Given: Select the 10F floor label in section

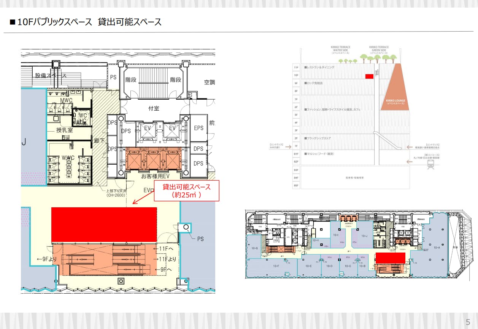Looking at the screenshot, I should pyautogui.click(x=296, y=75).
